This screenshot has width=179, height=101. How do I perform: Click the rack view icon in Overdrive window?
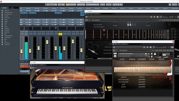coord(157,17)
